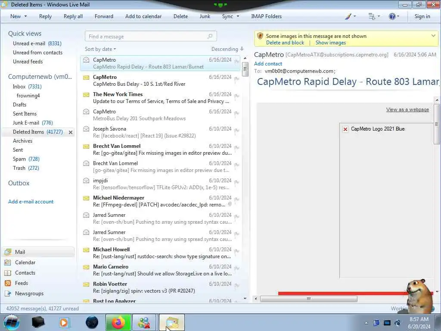This screenshot has height=331, width=441.
Task: Click the broken CapMetro Logo image icon
Action: tap(345, 129)
